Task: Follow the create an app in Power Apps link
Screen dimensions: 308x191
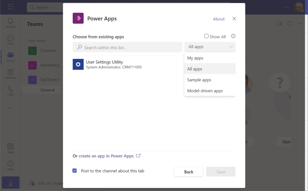Action: point(106,156)
